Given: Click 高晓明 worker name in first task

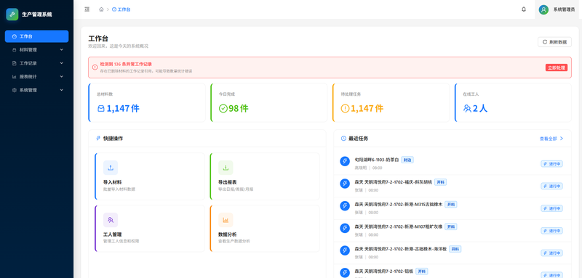Looking at the screenshot, I should 360,168.
